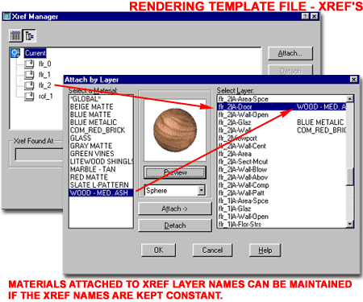
Task: Click the rof_1 xref file icon
Action: (x=29, y=96)
